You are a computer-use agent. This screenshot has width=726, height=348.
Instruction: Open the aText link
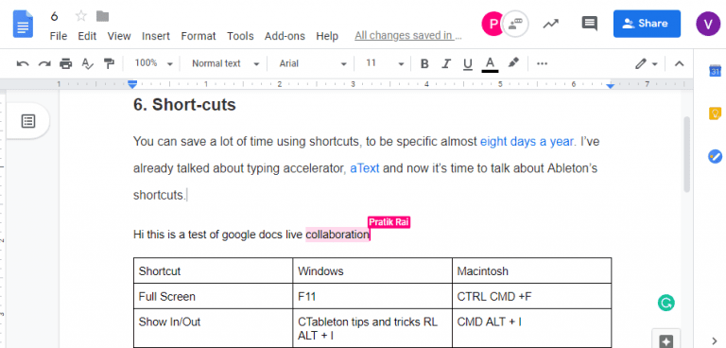(x=364, y=168)
